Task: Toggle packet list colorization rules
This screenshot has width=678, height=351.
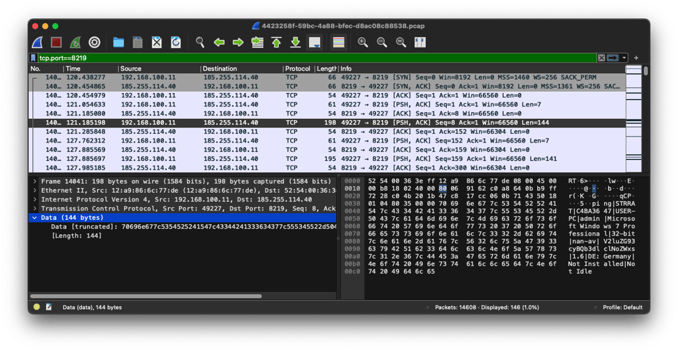Action: tap(338, 42)
